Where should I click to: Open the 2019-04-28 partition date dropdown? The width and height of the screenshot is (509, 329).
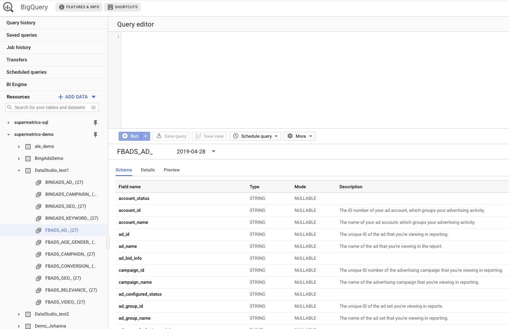click(214, 152)
